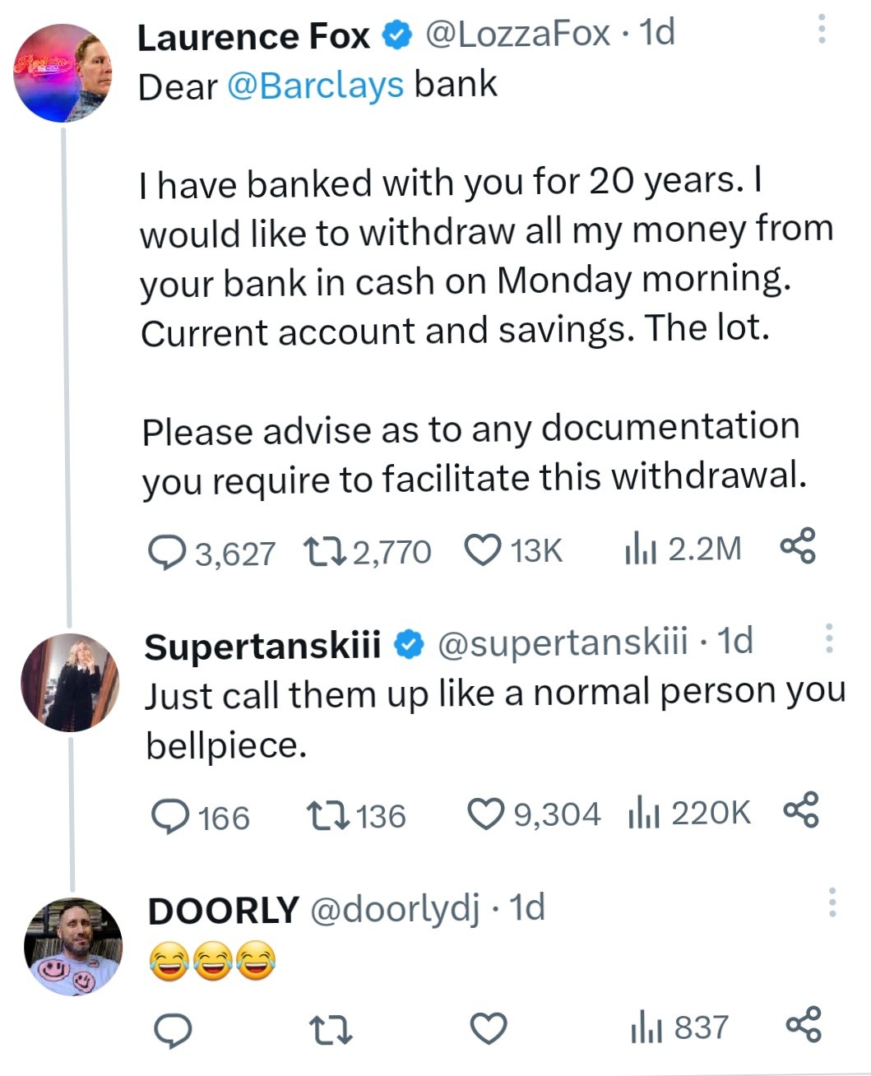Open more options menu on DOORLY's reply
The height and width of the screenshot is (1076, 871).
(834, 905)
